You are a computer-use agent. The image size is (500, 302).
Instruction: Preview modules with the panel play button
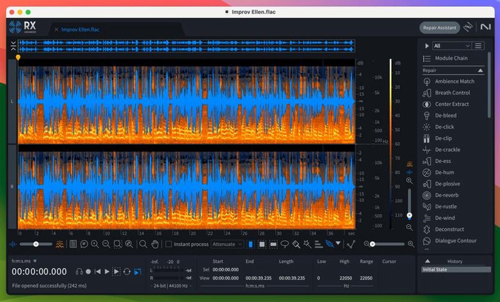coord(427,46)
